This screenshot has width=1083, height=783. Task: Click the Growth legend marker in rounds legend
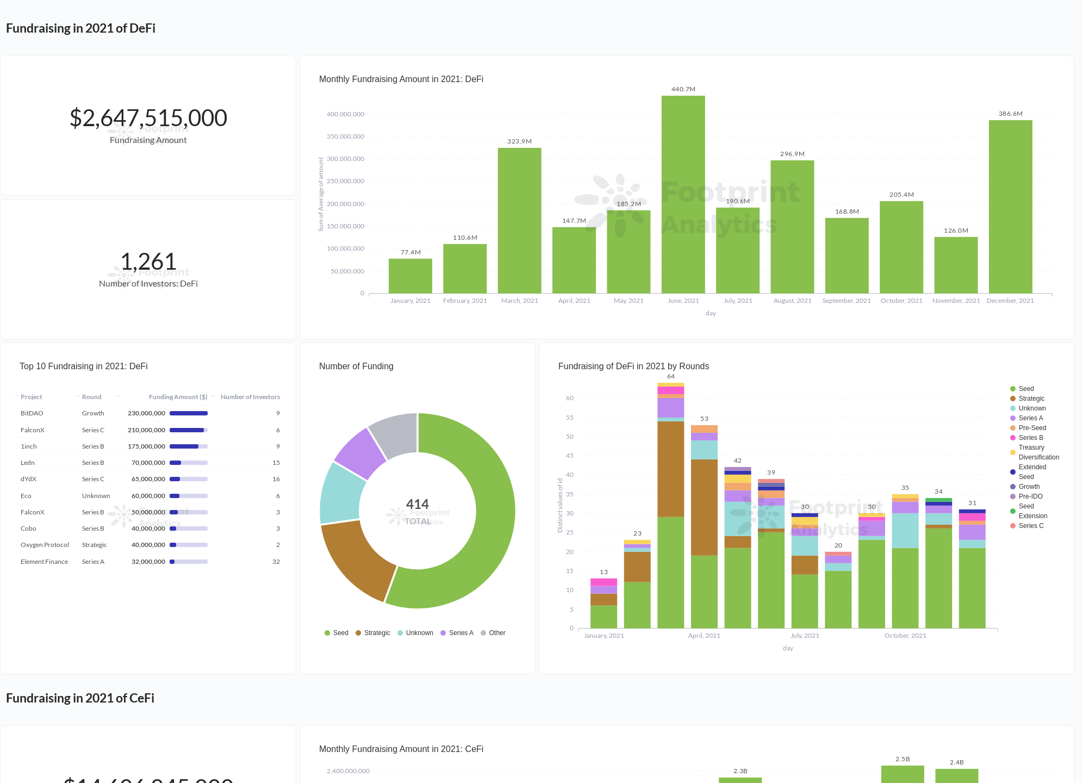(x=1012, y=486)
